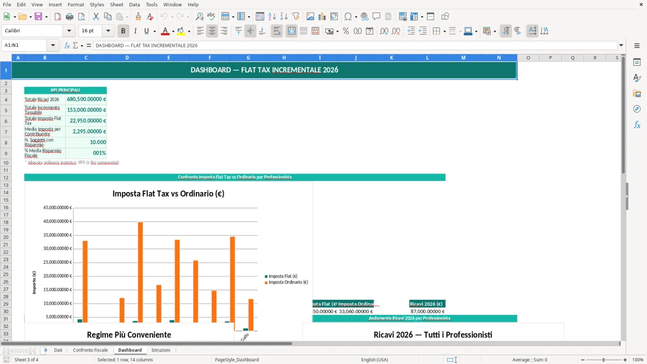
Task: Open Find and Replace
Action: pyautogui.click(x=199, y=17)
